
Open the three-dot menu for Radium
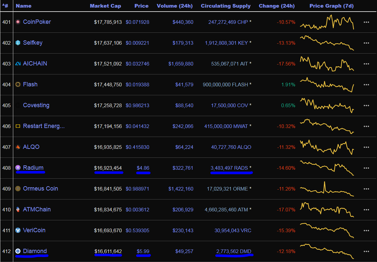click(366, 168)
